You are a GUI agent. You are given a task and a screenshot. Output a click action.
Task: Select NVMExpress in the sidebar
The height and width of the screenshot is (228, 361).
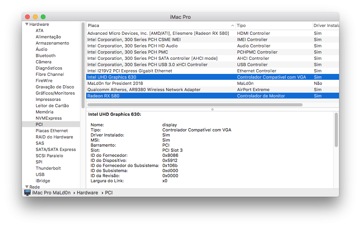coord(49,118)
